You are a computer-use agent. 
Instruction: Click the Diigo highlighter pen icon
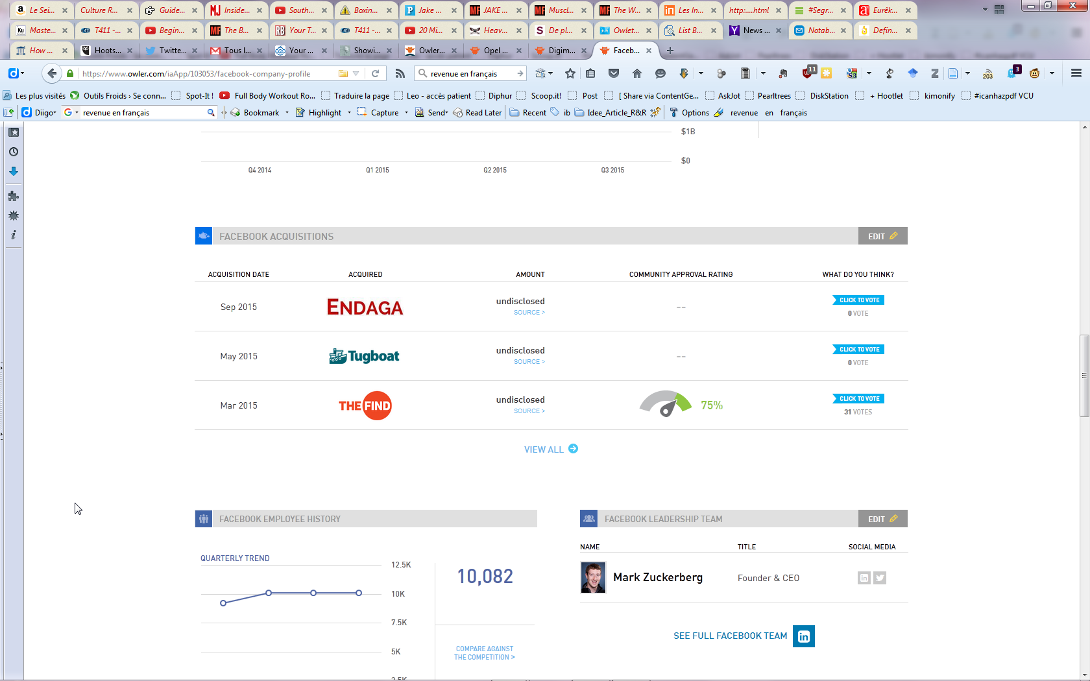point(718,112)
